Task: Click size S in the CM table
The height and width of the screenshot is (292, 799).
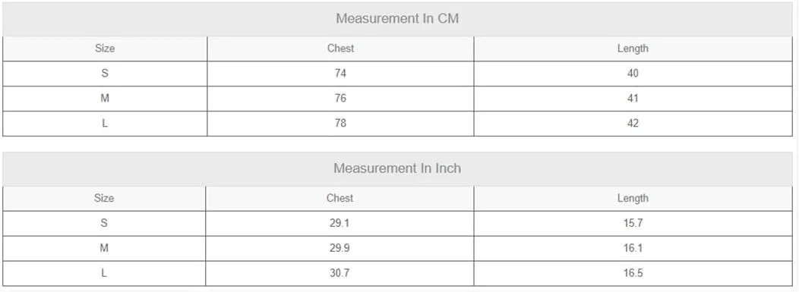Action: pos(105,74)
